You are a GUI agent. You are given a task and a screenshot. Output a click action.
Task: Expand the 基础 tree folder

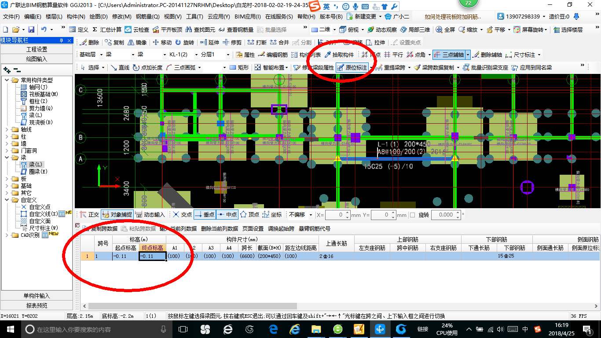[x=7, y=186]
